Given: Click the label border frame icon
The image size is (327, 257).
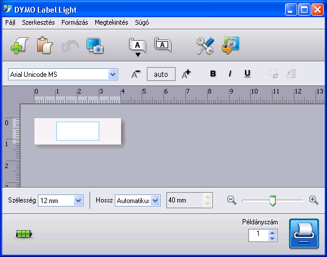Looking at the screenshot, I should click(163, 44).
